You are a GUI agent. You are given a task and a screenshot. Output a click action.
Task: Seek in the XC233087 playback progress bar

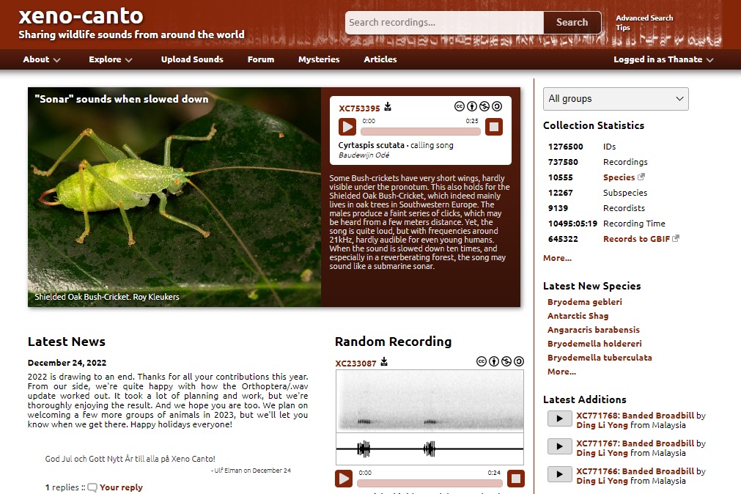[x=429, y=483]
